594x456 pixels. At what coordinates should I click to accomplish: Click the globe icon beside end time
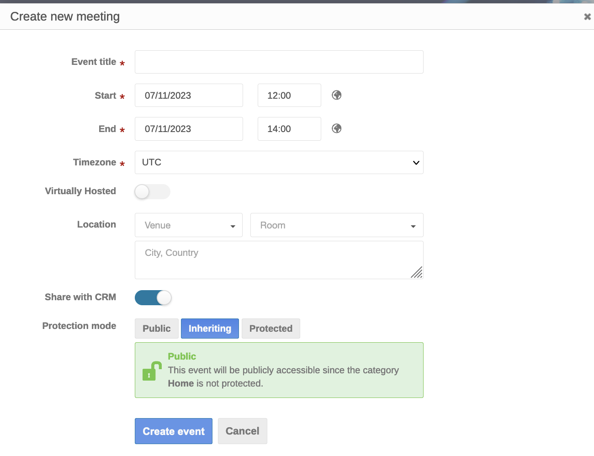[337, 128]
